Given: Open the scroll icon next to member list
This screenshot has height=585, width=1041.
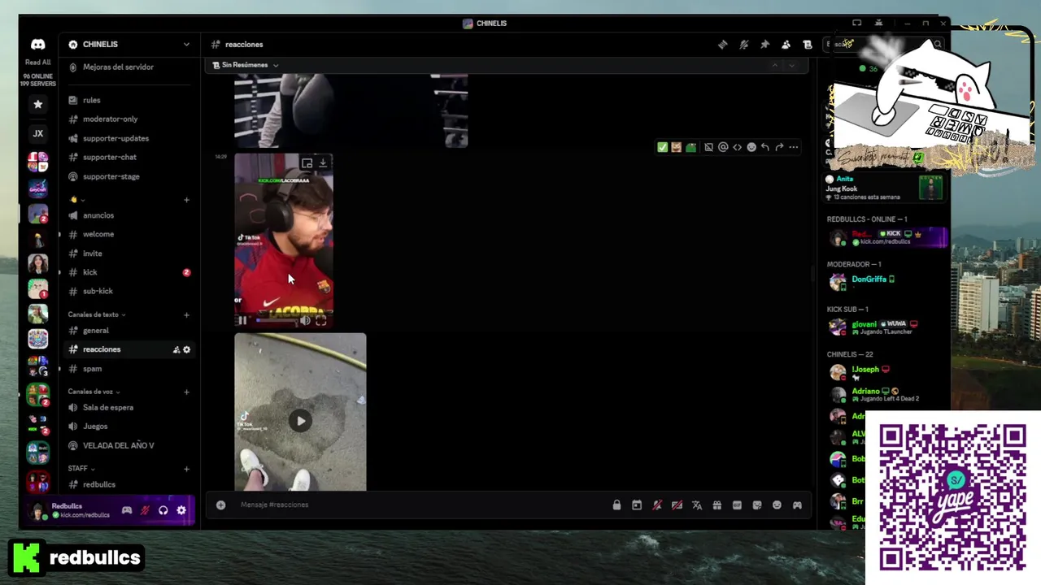Looking at the screenshot, I should 808,45.
